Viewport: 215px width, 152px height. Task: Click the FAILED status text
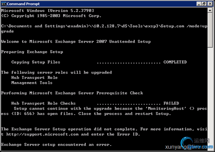[x=171, y=103]
